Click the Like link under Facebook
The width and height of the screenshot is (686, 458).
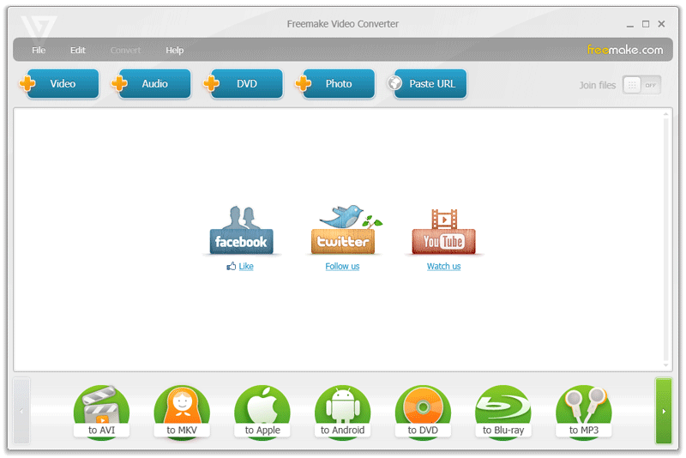[x=246, y=266]
